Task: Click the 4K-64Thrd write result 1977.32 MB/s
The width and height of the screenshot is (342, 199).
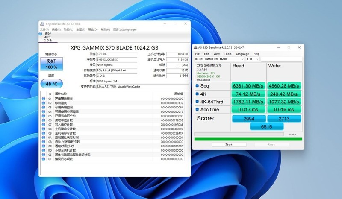Action: (x=284, y=102)
